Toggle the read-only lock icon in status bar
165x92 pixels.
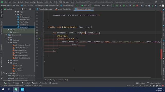(x=150, y=86)
